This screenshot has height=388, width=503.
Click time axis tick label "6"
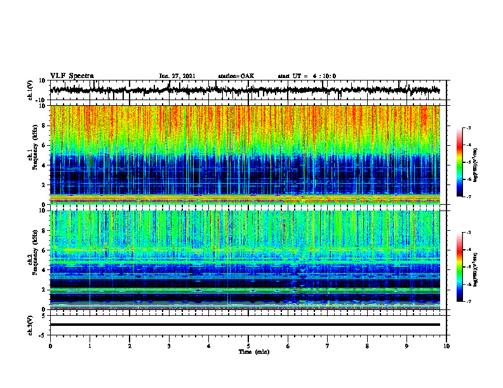point(288,346)
